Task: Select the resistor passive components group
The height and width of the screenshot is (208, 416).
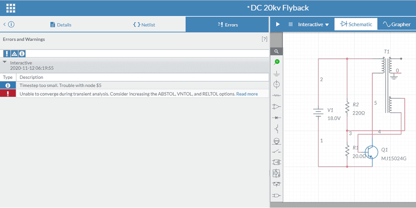Action: (x=277, y=95)
